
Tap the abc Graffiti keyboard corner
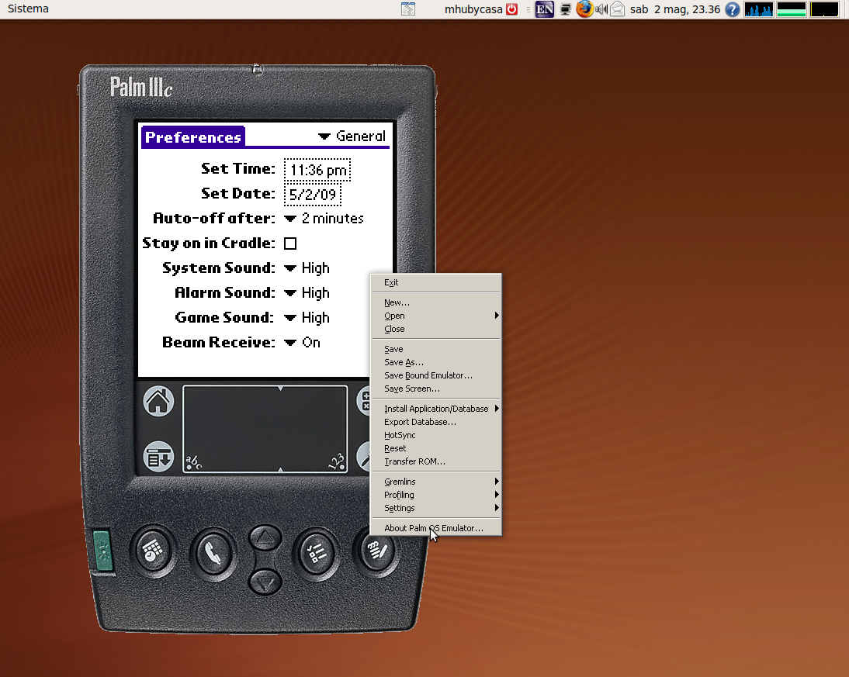(193, 462)
